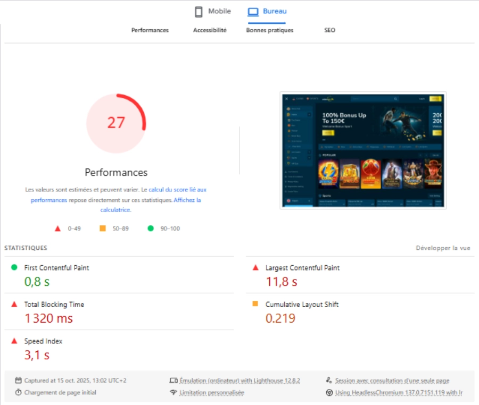Image resolution: width=479 pixels, height=405 pixels.
Task: Click the green circle beside First Contentful Paint
Action: point(14,267)
